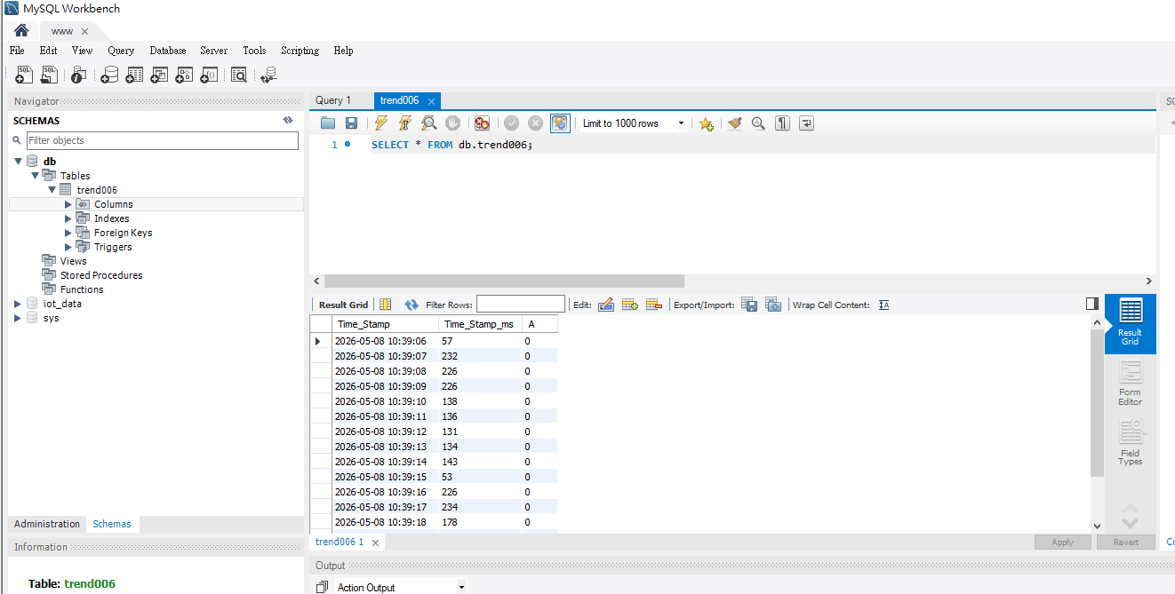Collapse the Tables node
Screen dimensions: 1175x594
tap(35, 176)
